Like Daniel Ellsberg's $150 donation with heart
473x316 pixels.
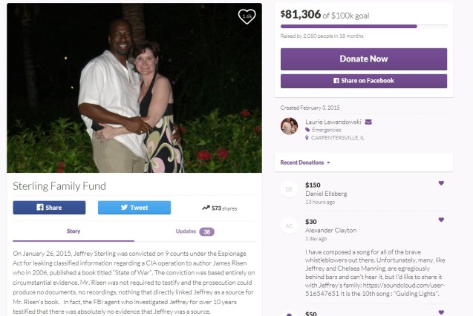click(441, 182)
